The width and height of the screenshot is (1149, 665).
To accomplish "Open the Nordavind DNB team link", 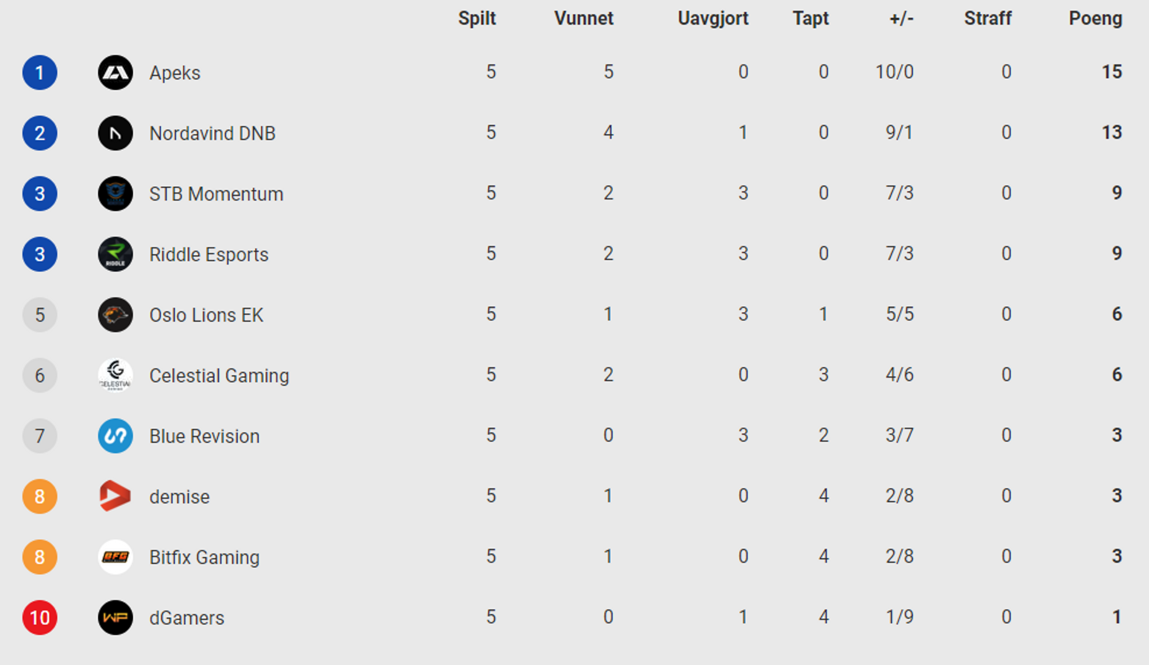I will 213,133.
